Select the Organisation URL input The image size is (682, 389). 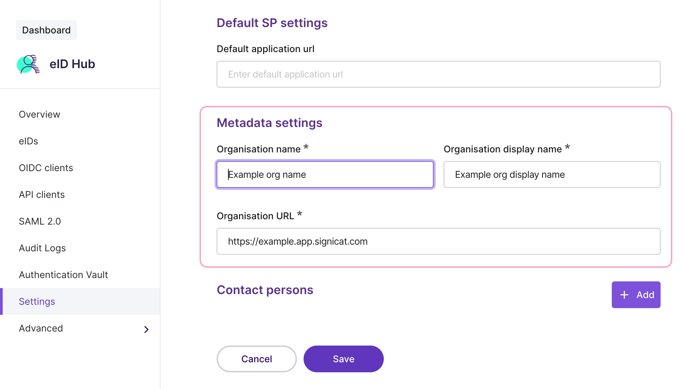438,241
